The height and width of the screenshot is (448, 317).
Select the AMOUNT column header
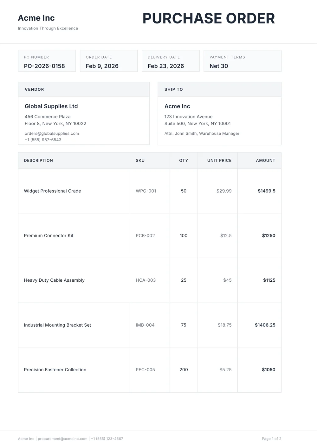[x=266, y=160]
